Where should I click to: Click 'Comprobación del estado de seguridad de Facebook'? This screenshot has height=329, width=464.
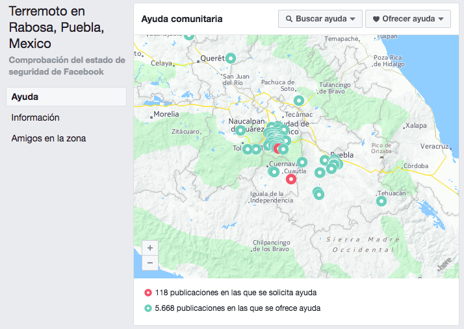click(67, 66)
